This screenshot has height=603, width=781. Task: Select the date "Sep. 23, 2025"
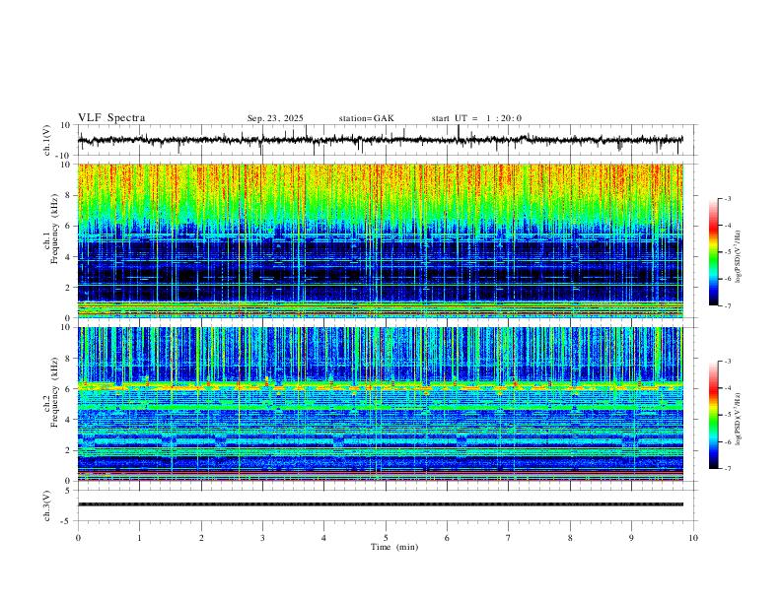point(275,118)
